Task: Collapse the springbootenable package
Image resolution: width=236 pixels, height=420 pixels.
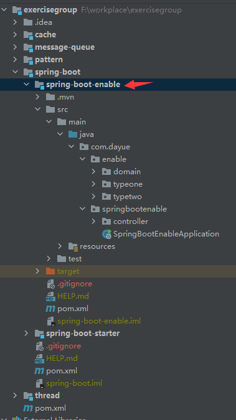Action: (x=83, y=208)
